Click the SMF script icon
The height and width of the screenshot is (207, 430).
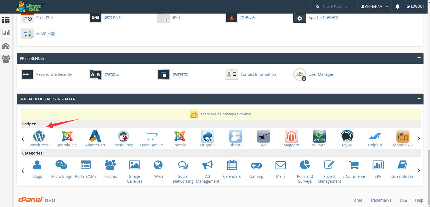click(x=264, y=136)
